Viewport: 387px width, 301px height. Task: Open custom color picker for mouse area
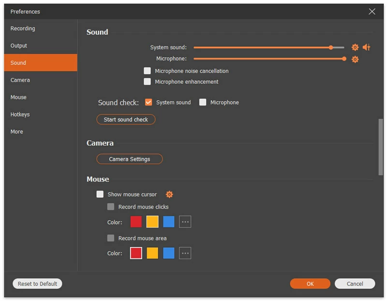(x=185, y=253)
